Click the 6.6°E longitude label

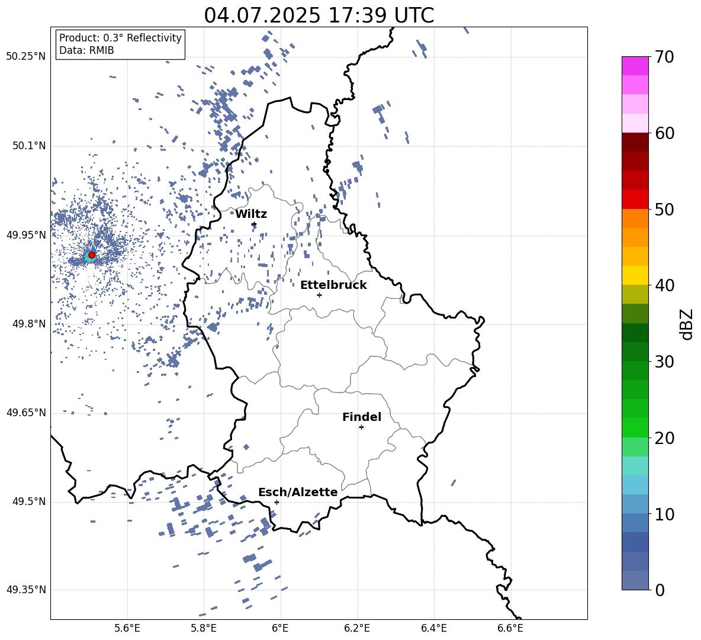(510, 628)
